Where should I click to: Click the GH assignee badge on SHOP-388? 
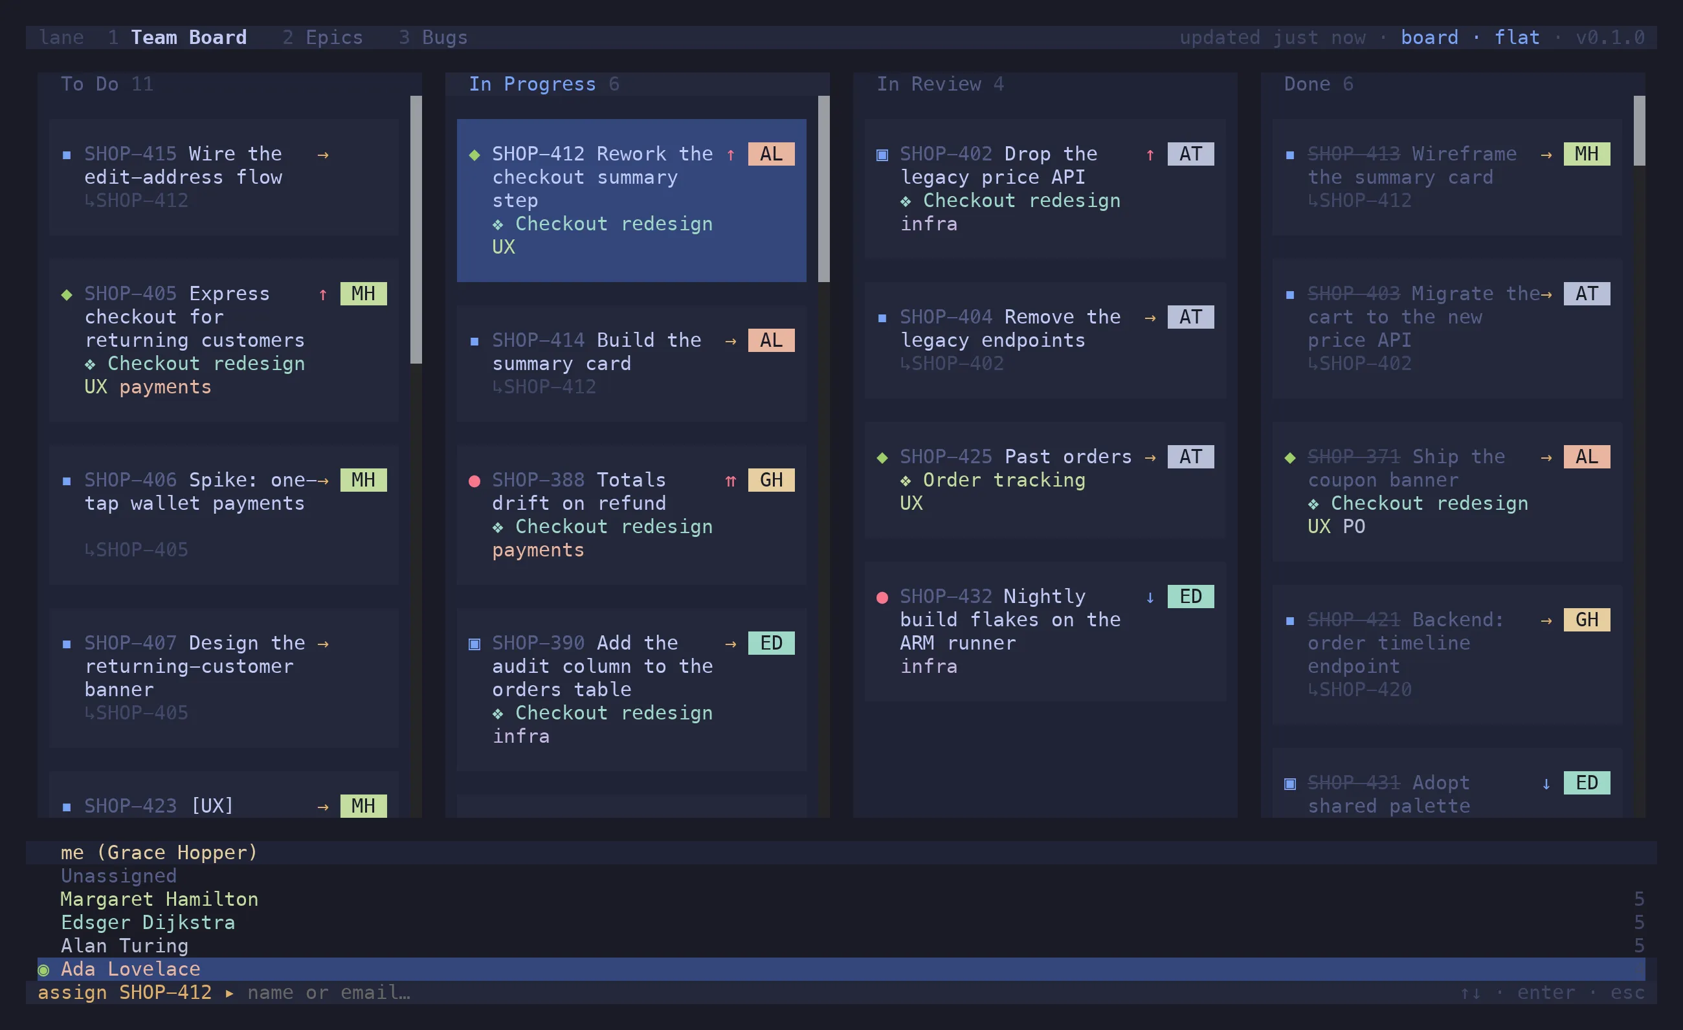[x=771, y=481]
